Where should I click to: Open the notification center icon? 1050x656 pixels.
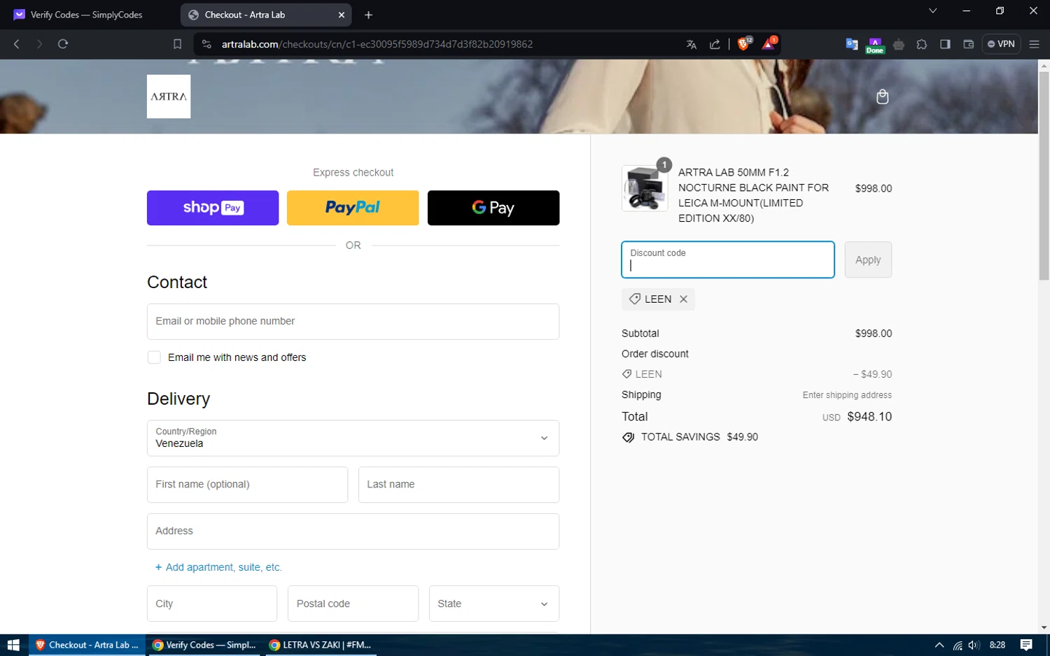[x=1026, y=645]
